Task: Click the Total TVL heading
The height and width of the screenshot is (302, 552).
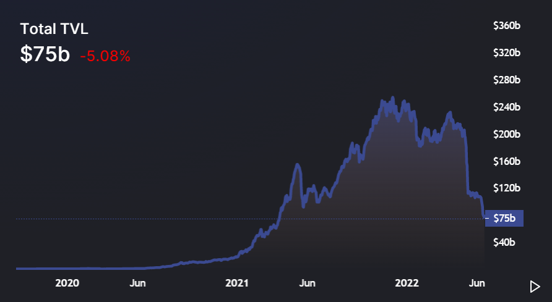Action: point(54,29)
